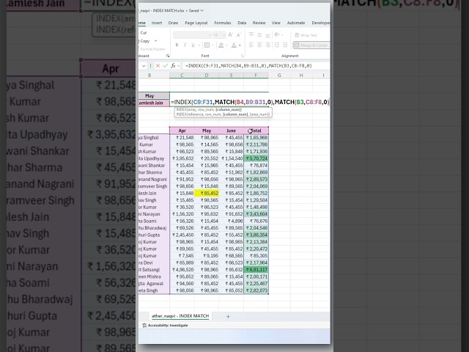Image resolution: width=469 pixels, height=352 pixels.
Task: Open the Formulas ribbon tab
Action: coord(223,23)
